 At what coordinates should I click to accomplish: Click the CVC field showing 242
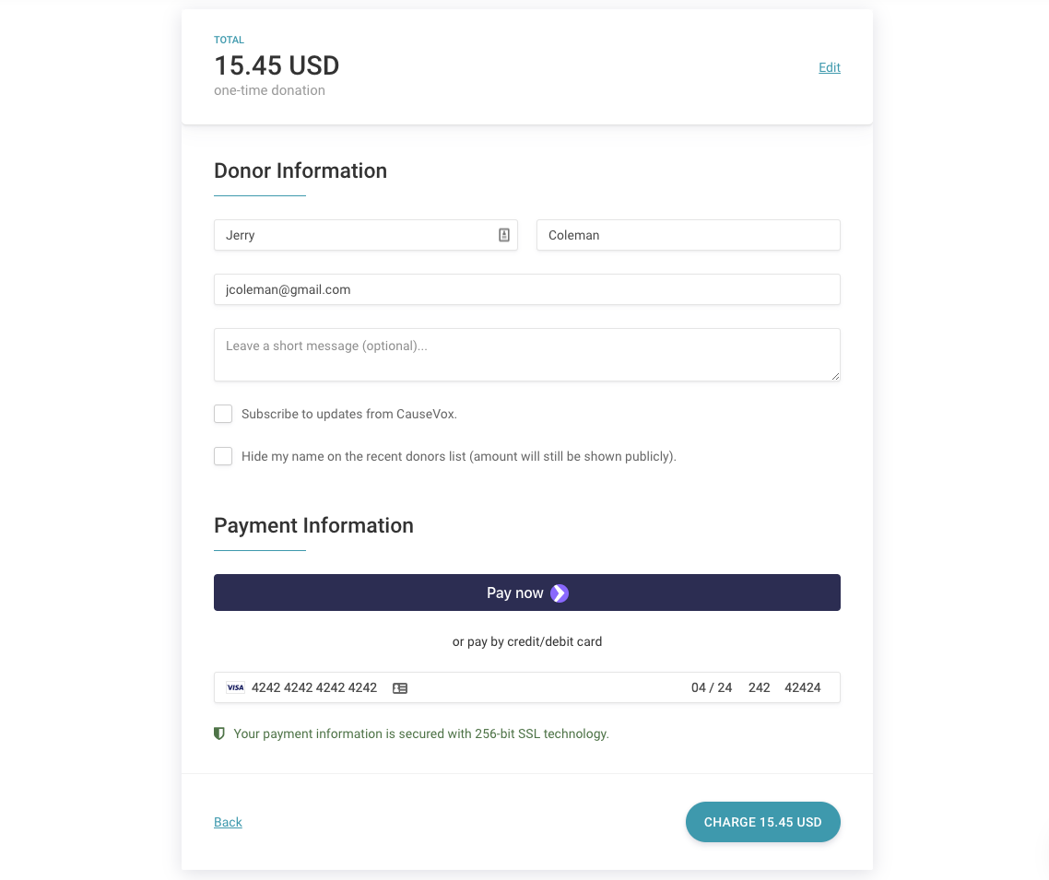tap(760, 687)
